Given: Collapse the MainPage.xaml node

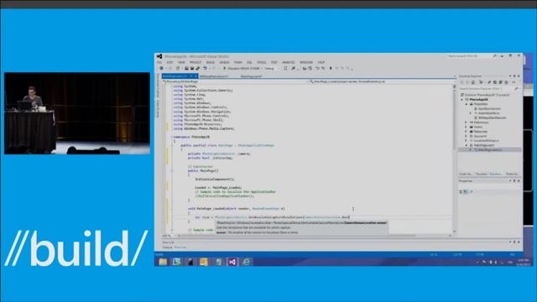Looking at the screenshot, I should (x=467, y=145).
